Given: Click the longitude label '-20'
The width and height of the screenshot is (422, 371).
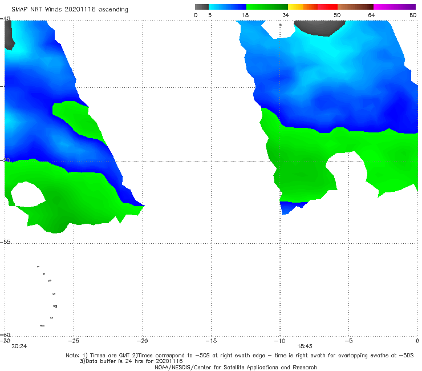Looking at the screenshot, I should [142, 341].
